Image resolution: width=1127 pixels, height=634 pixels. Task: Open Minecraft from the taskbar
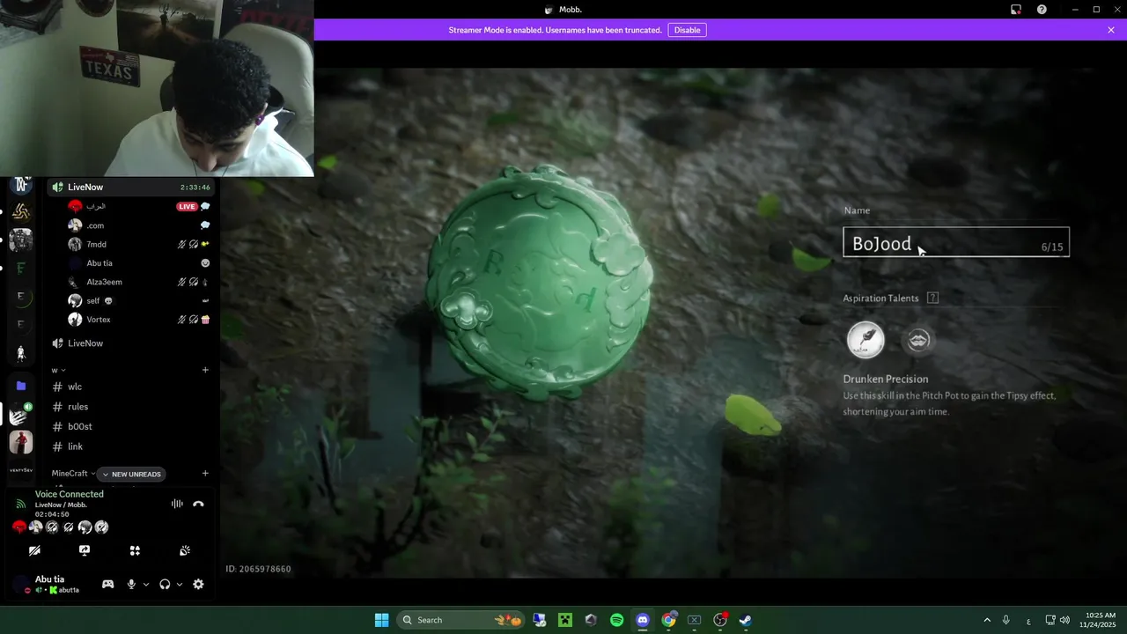pyautogui.click(x=565, y=620)
